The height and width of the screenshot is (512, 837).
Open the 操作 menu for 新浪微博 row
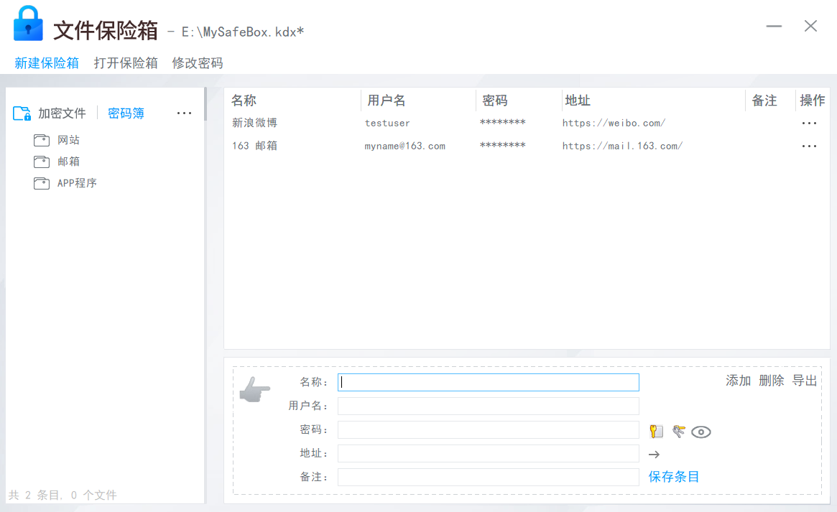809,124
